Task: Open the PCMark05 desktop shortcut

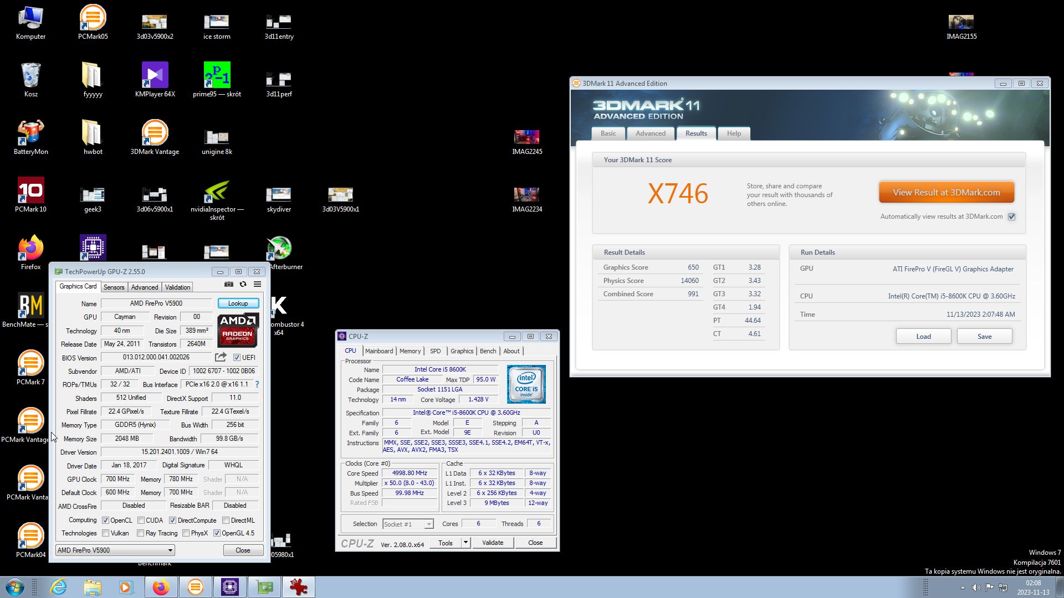Action: 93,22
